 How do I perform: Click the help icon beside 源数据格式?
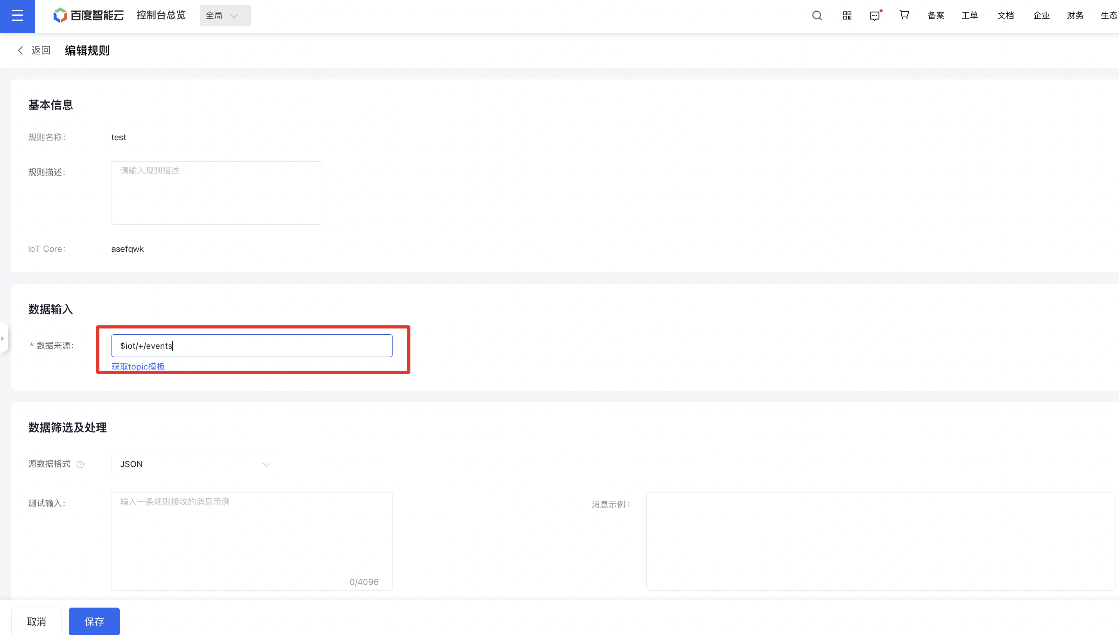click(x=80, y=464)
